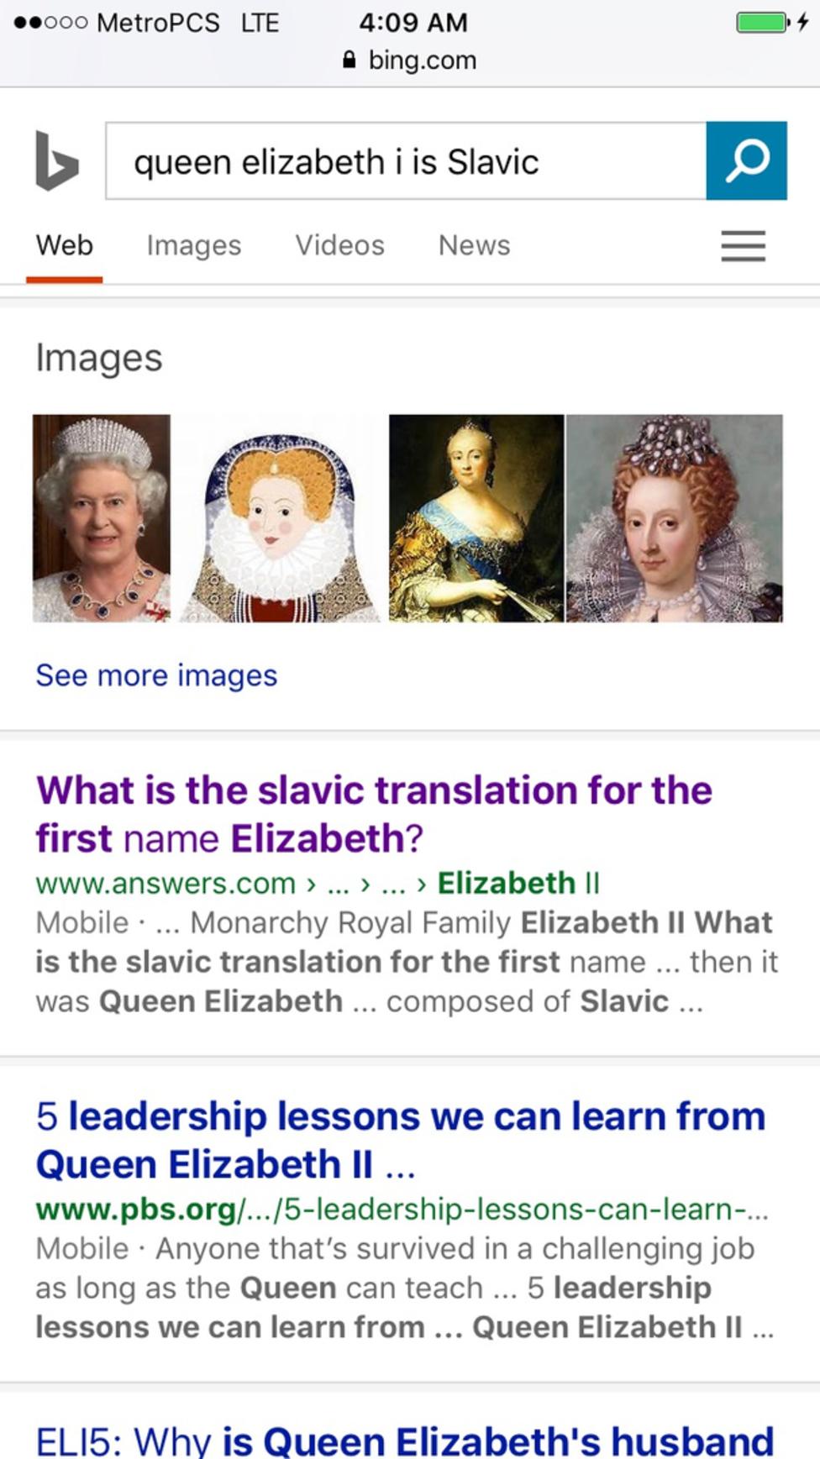Open the hamburger menu icon
Image resolution: width=820 pixels, height=1459 pixels.
click(743, 246)
